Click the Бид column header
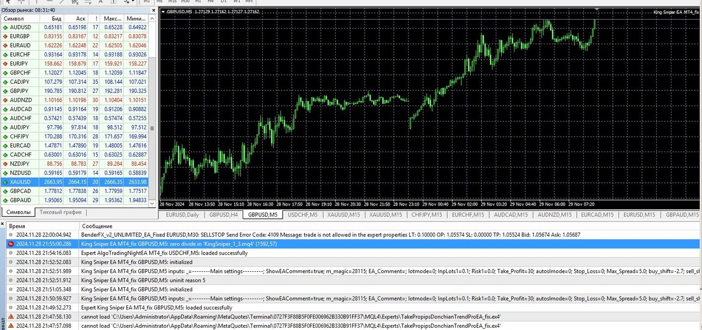Viewport: 702px width, 330px height. [51, 18]
